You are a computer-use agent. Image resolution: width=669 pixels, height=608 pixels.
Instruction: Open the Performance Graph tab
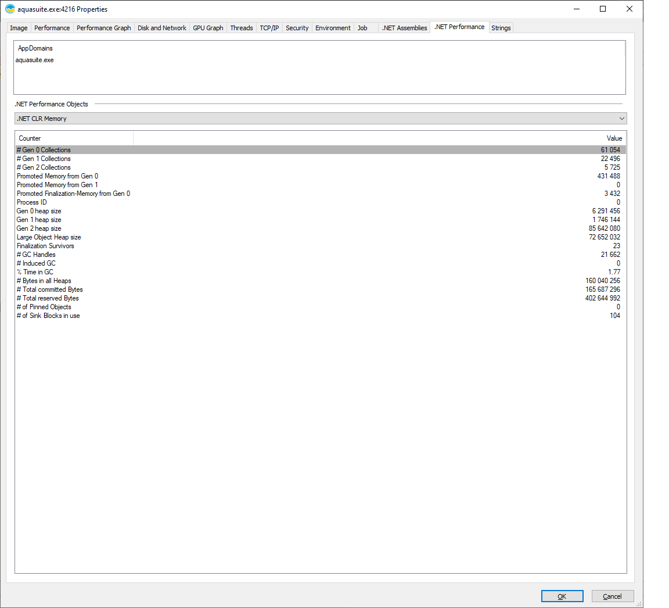click(x=104, y=28)
